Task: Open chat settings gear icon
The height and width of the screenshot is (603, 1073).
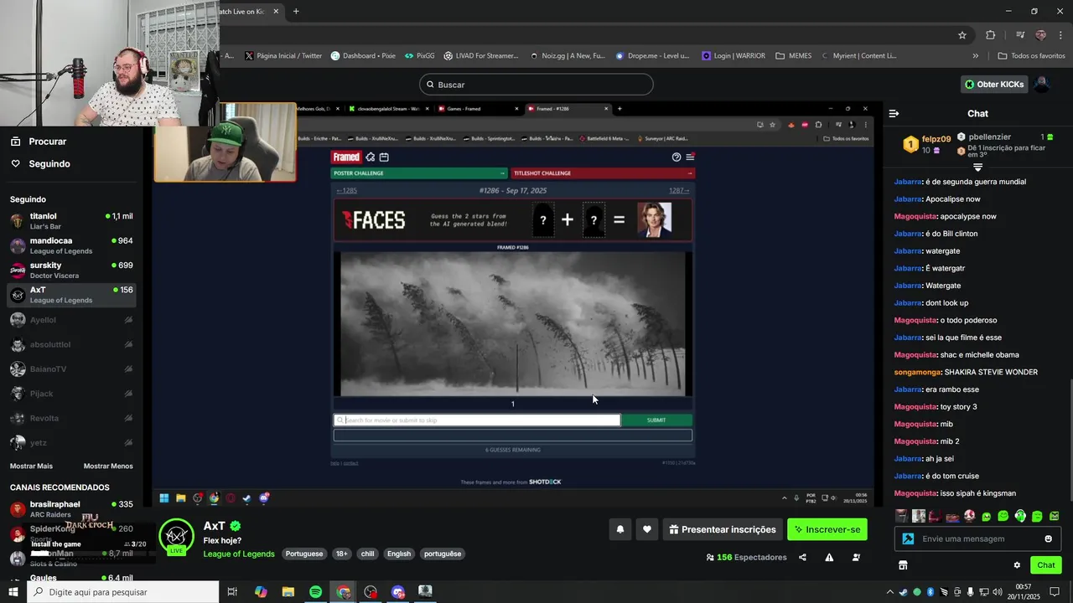Action: coord(1017,565)
